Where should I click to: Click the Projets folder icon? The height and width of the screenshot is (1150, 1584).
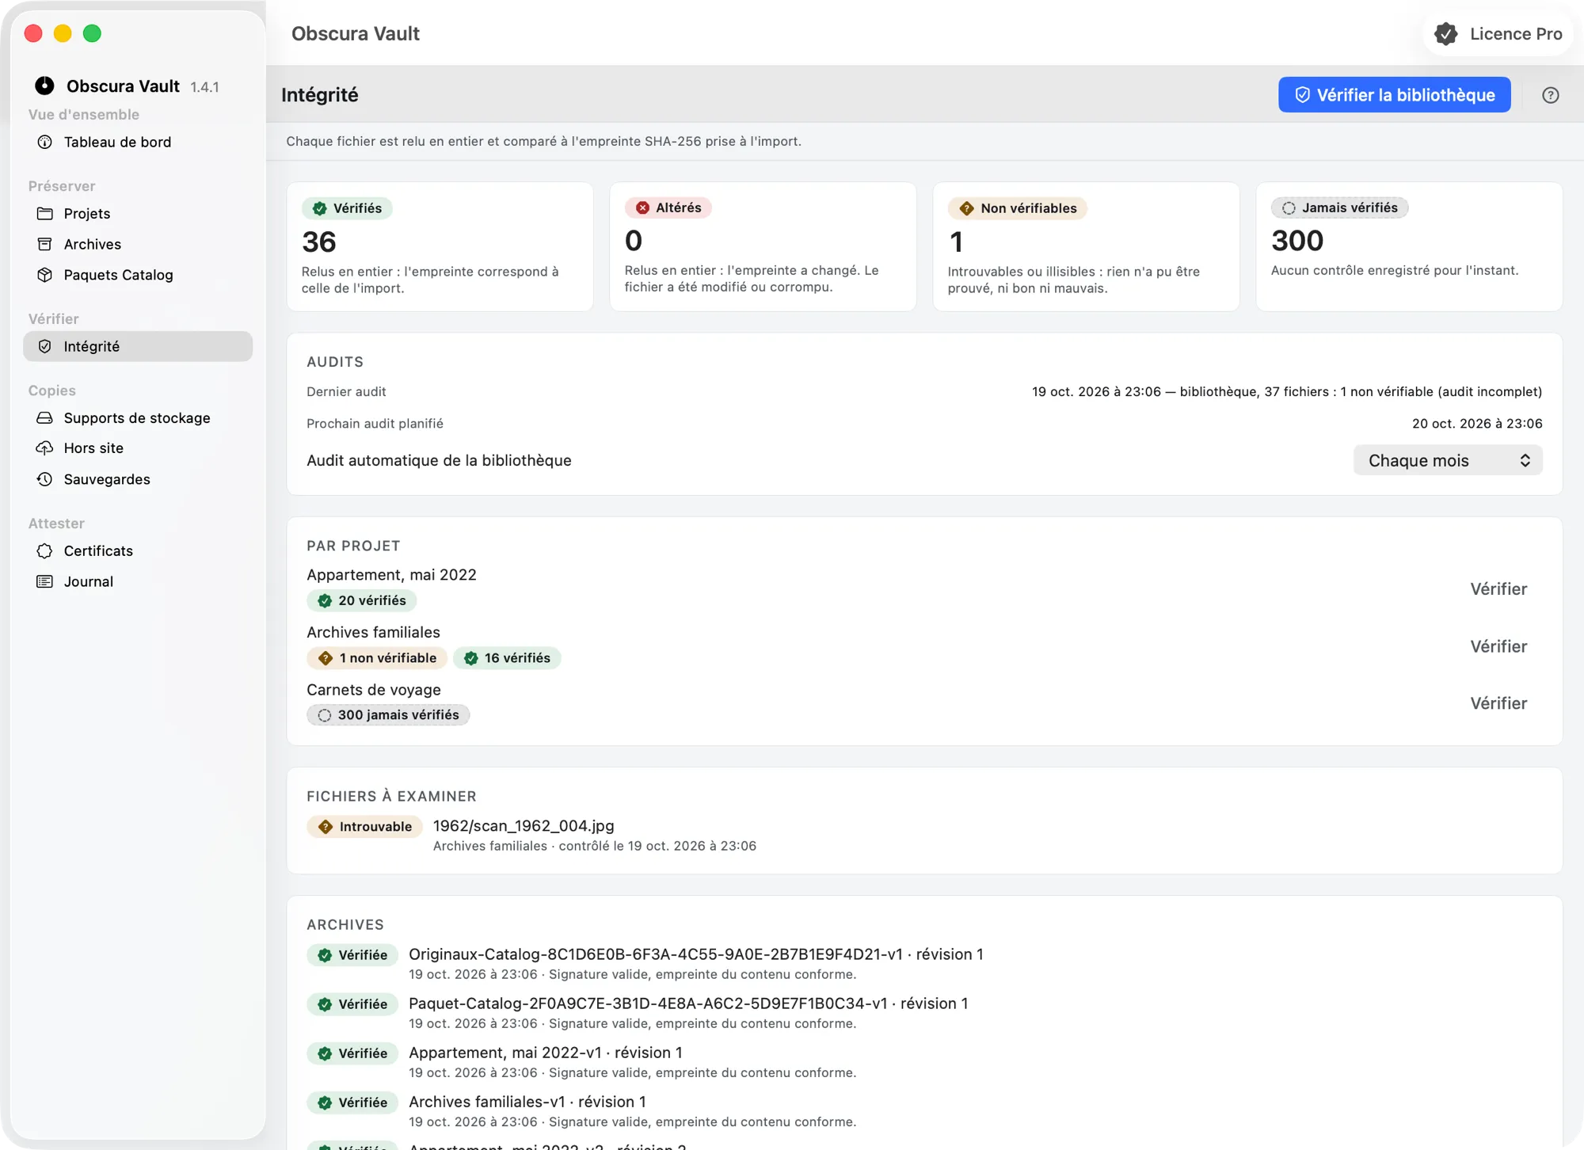point(45,214)
